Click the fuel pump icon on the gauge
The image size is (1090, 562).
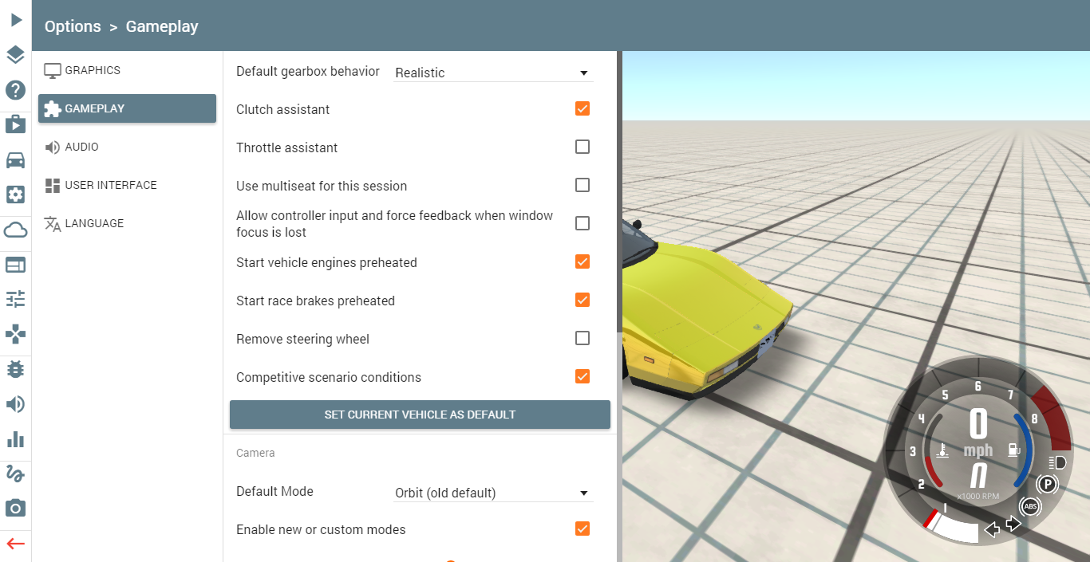(x=1014, y=451)
